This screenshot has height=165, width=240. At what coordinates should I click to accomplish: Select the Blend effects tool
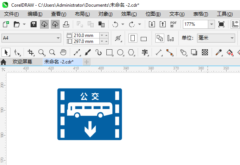coord(183,52)
